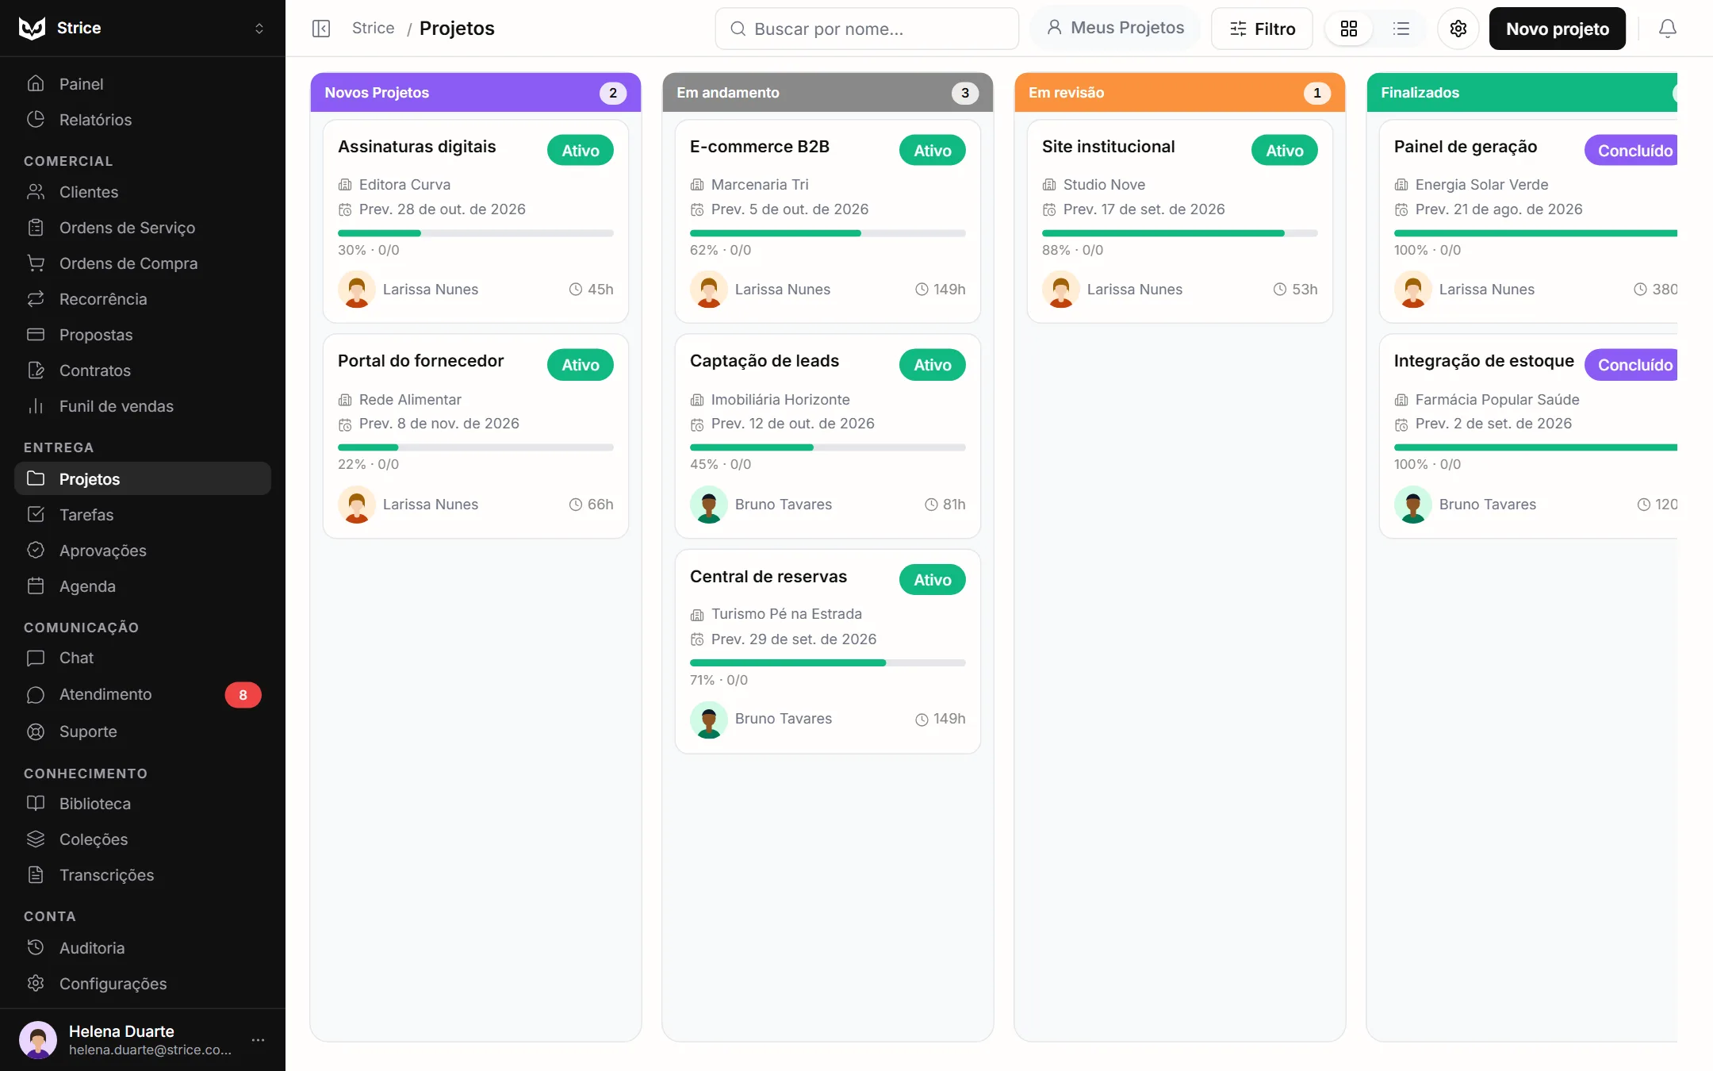Click the Suporte lifebuoy icon
1713x1071 pixels.
point(36,731)
